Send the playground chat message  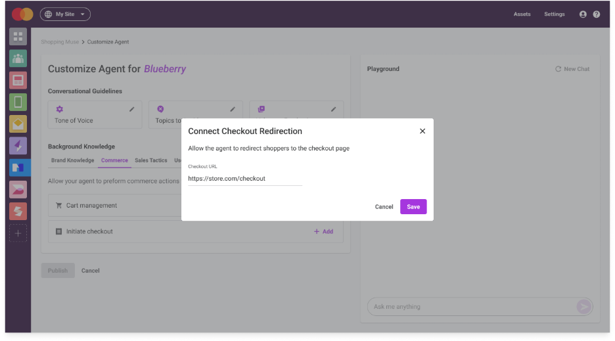coord(583,306)
